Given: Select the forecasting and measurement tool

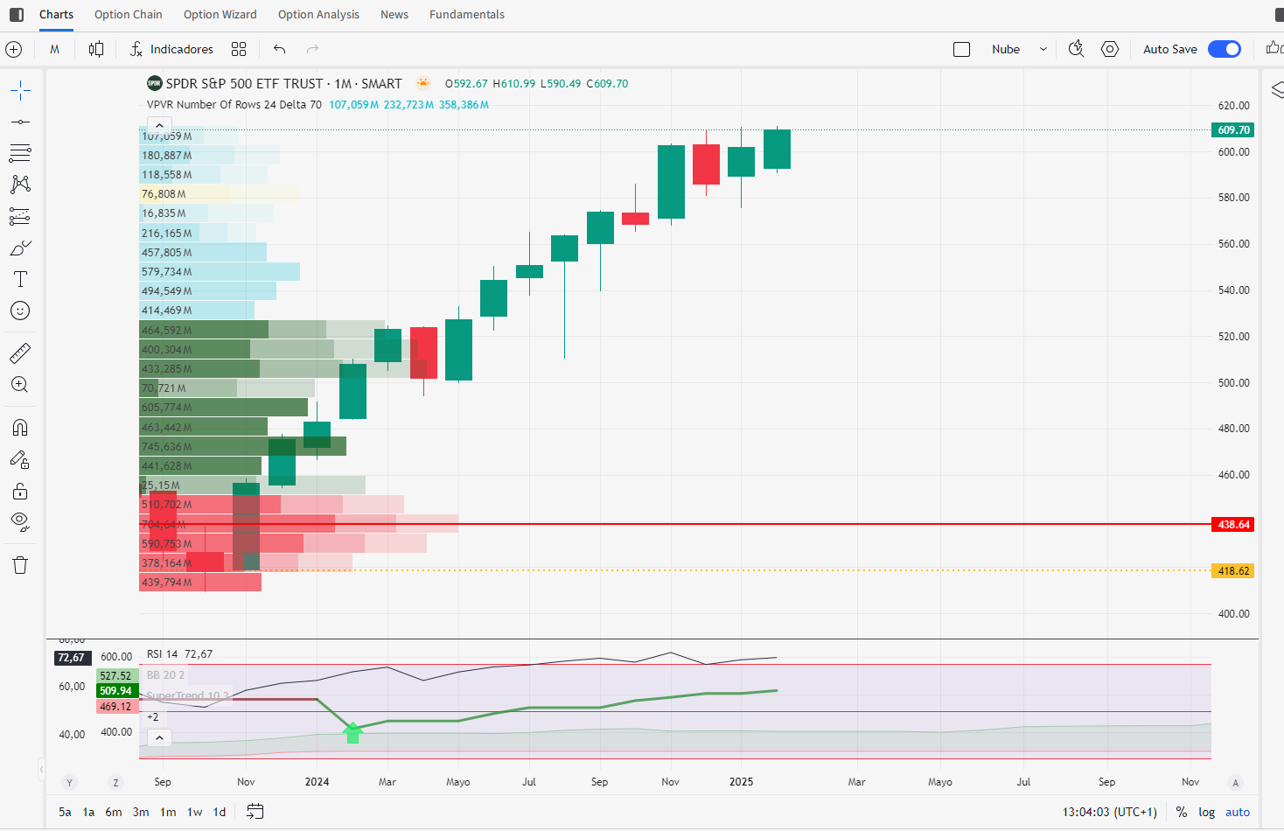Looking at the screenshot, I should (x=20, y=216).
